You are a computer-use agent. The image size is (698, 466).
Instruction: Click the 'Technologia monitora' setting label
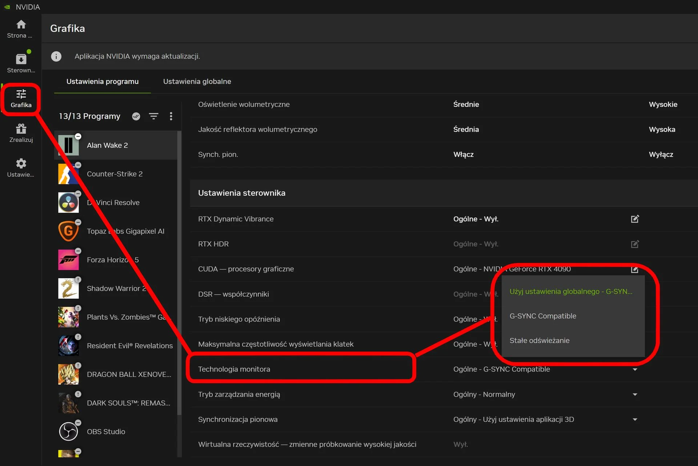tap(234, 369)
